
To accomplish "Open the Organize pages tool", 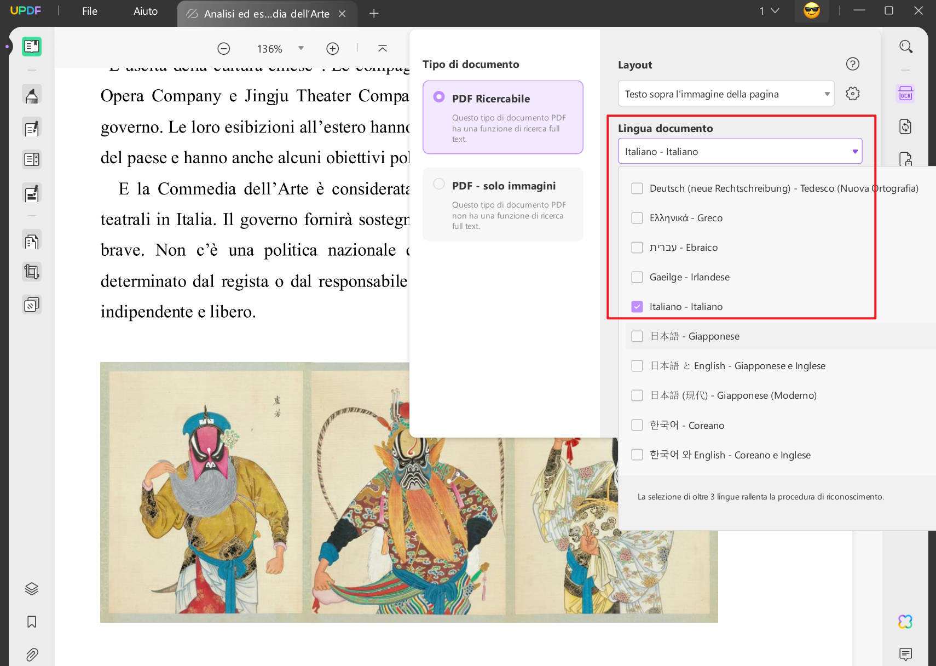I will click(x=32, y=159).
